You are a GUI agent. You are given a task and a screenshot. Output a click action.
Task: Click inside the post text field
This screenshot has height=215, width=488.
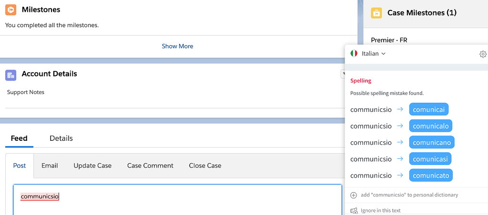pos(177,199)
